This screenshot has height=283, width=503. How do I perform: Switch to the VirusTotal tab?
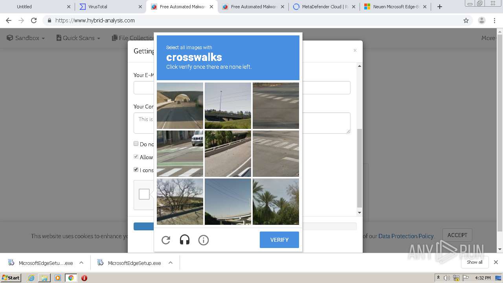pyautogui.click(x=110, y=7)
